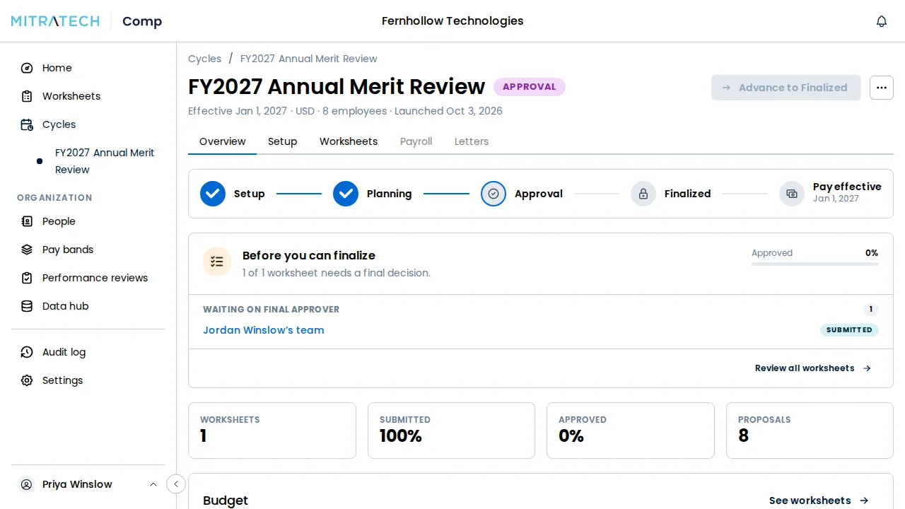
Task: Switch to the Overview tab
Action: (x=223, y=141)
